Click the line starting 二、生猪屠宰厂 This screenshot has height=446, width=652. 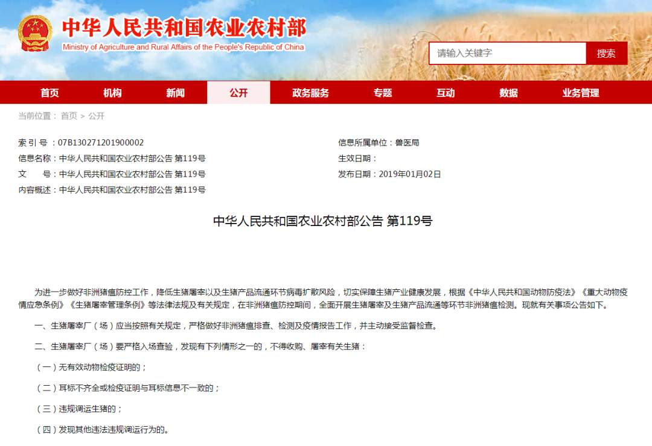click(200, 347)
